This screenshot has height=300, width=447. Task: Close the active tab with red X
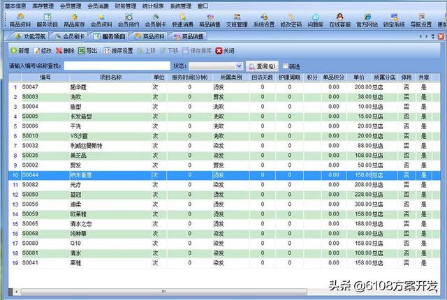[x=441, y=36]
